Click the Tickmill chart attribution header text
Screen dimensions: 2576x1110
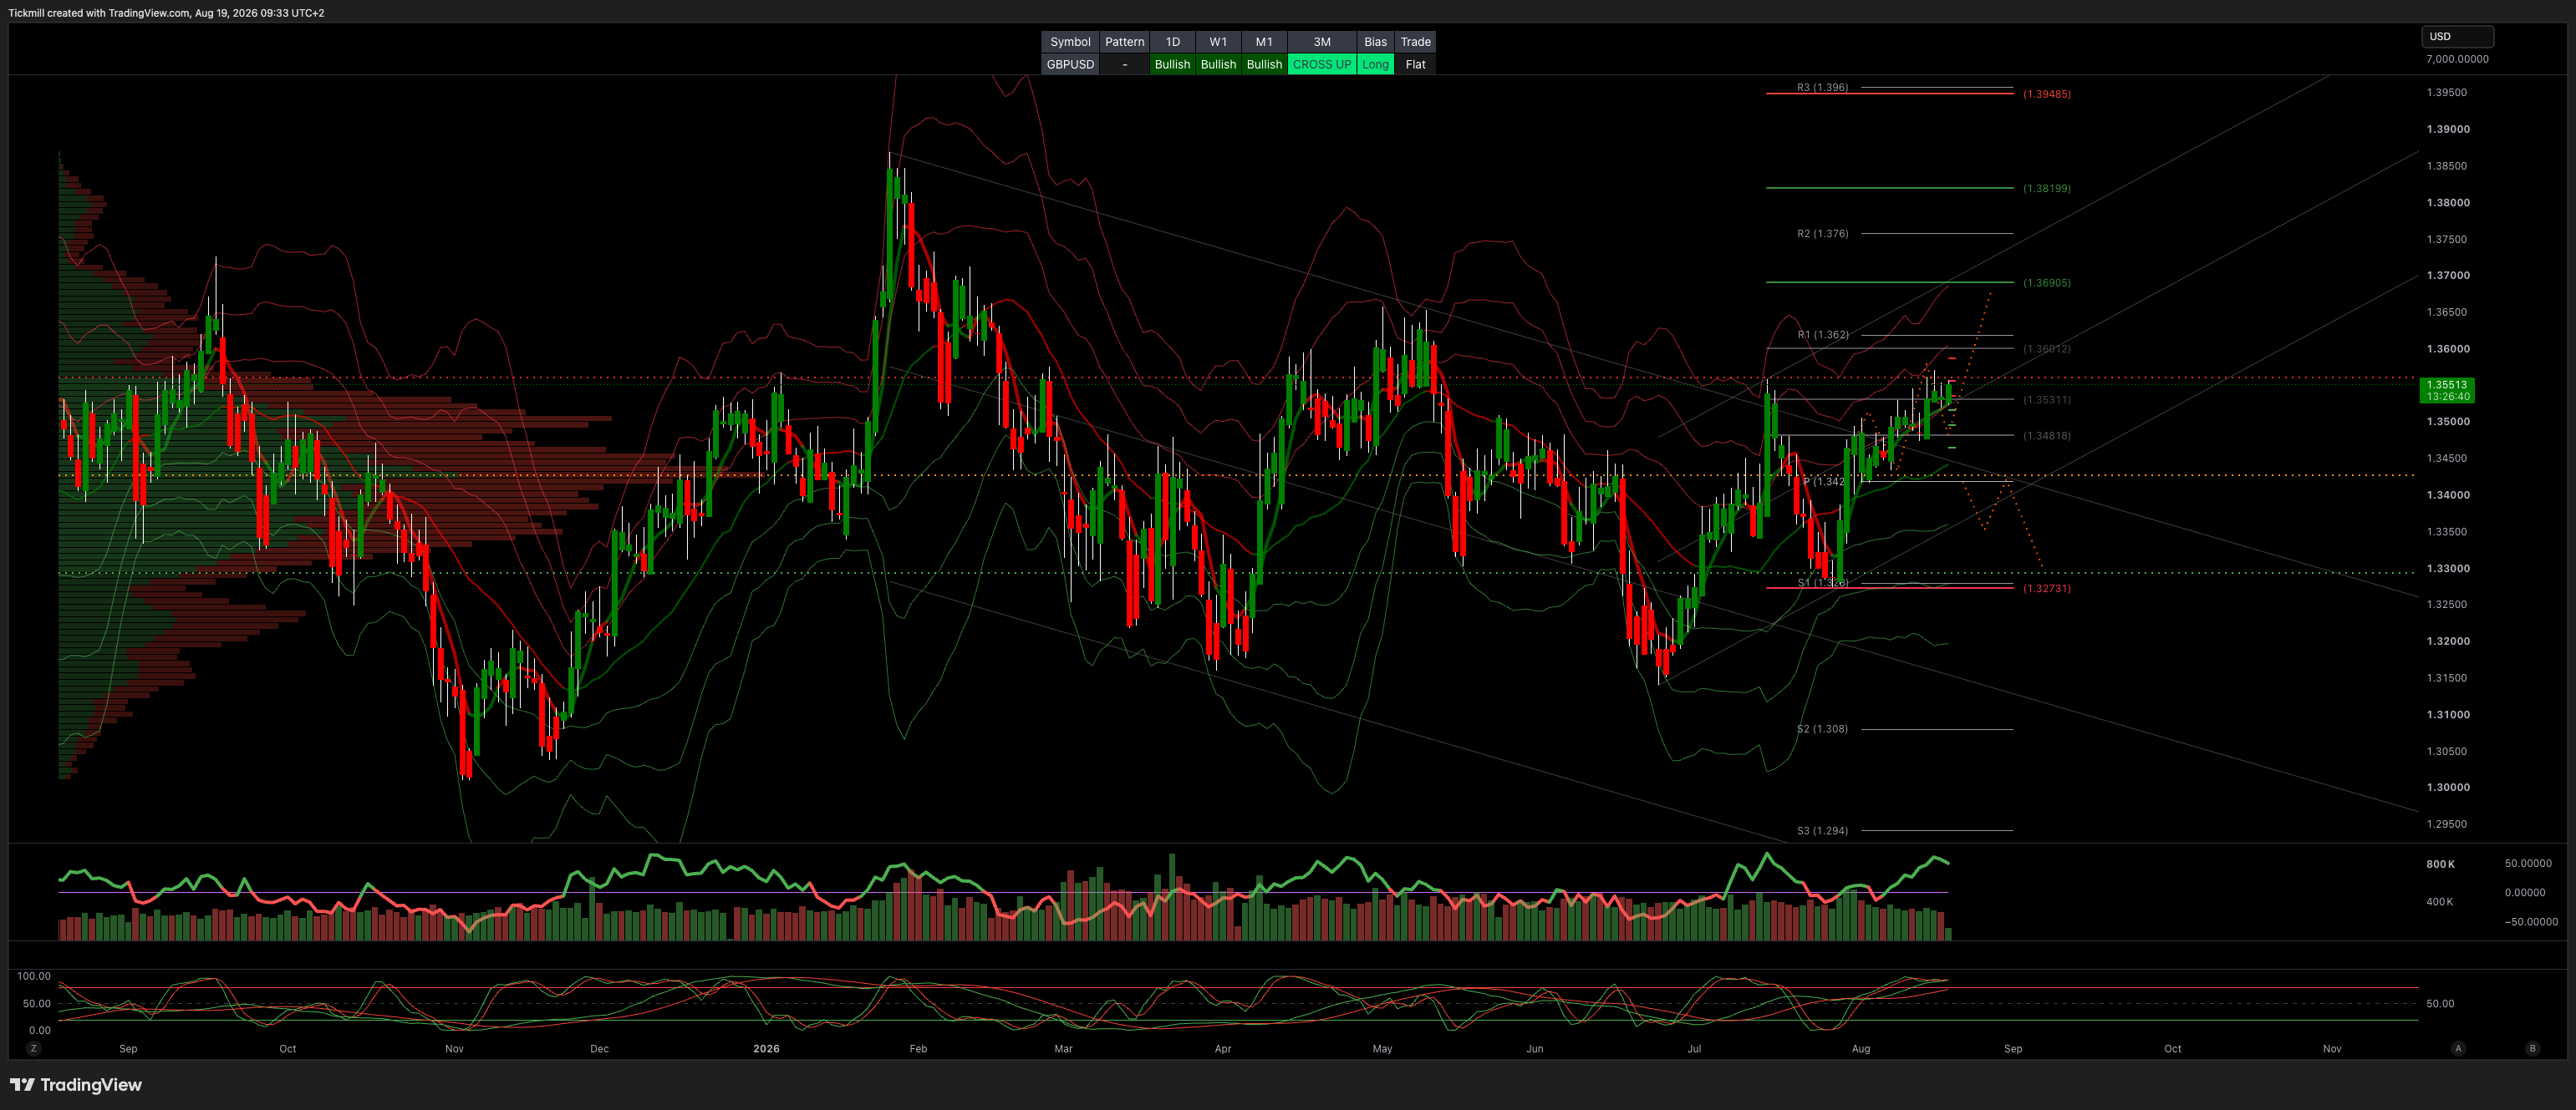(x=166, y=13)
